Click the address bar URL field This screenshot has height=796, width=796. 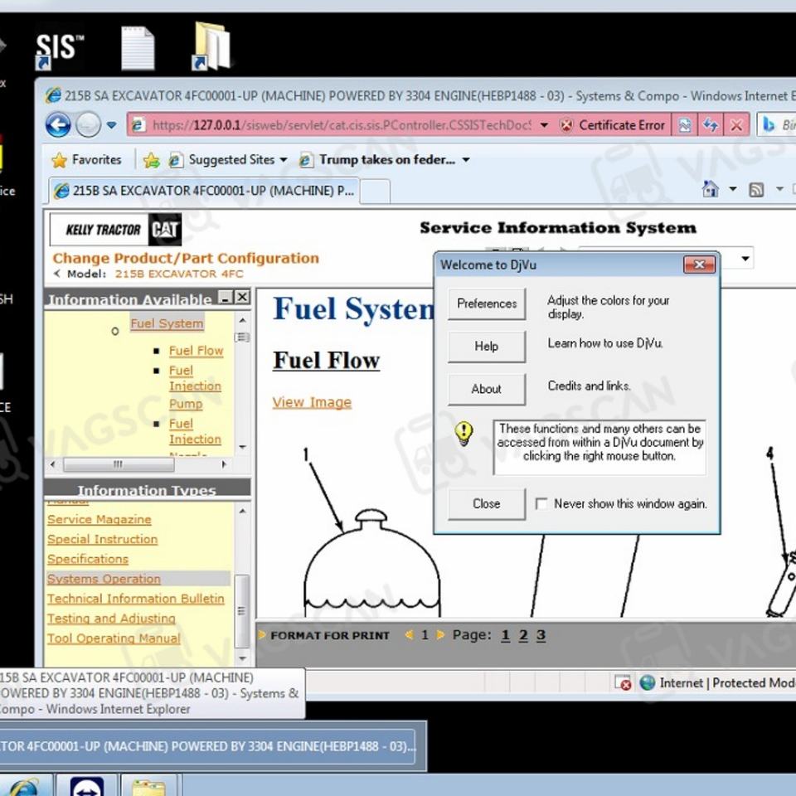coord(341,125)
